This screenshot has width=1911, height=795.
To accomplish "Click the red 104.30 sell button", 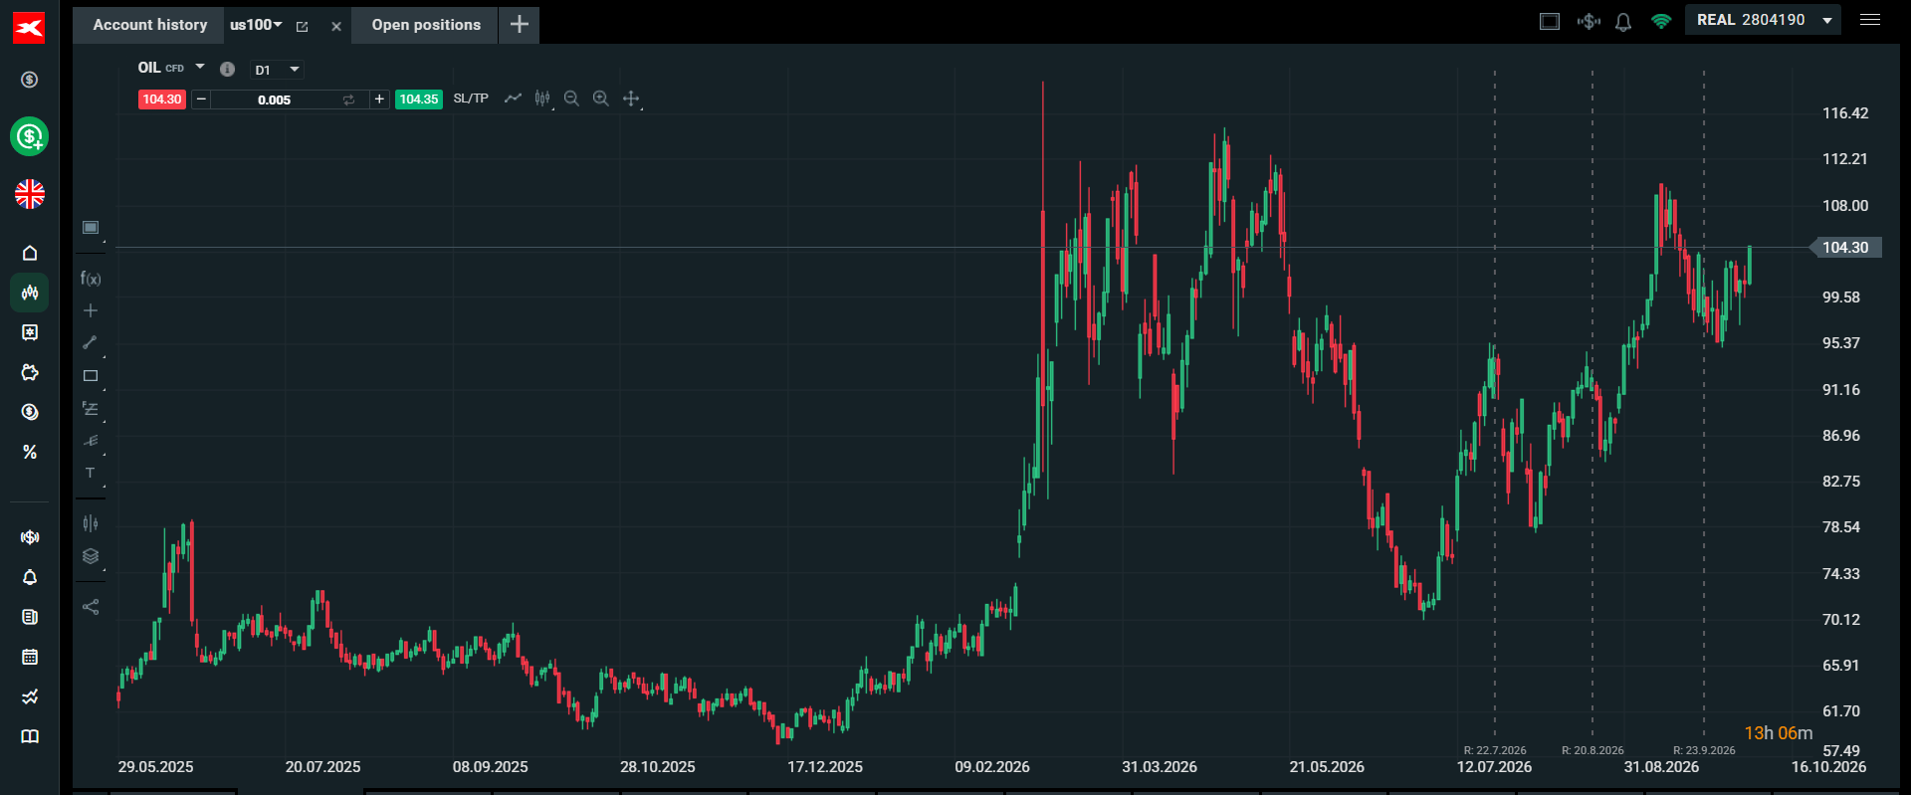I will pyautogui.click(x=162, y=99).
